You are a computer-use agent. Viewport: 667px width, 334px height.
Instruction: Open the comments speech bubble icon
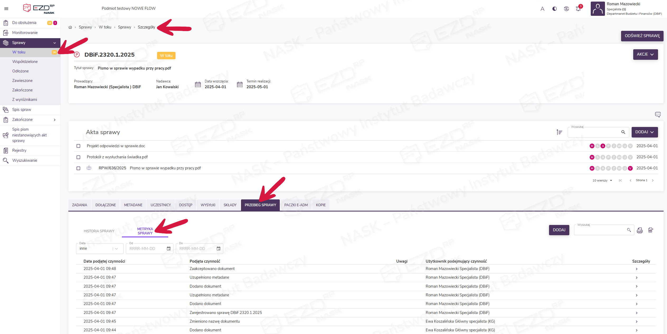[x=658, y=115]
